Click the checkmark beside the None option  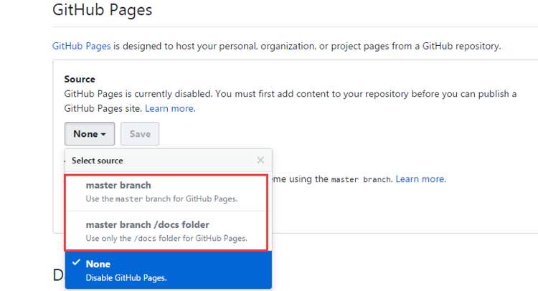click(x=75, y=263)
